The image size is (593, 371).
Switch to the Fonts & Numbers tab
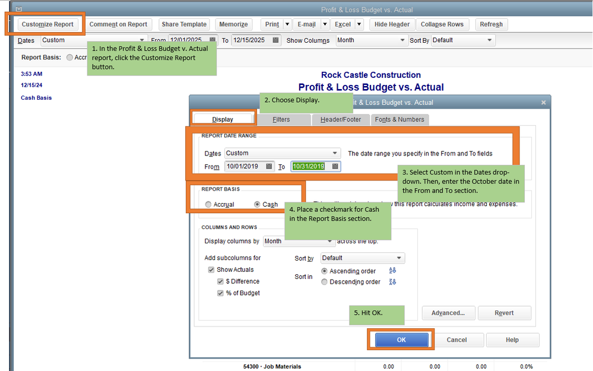pos(399,119)
